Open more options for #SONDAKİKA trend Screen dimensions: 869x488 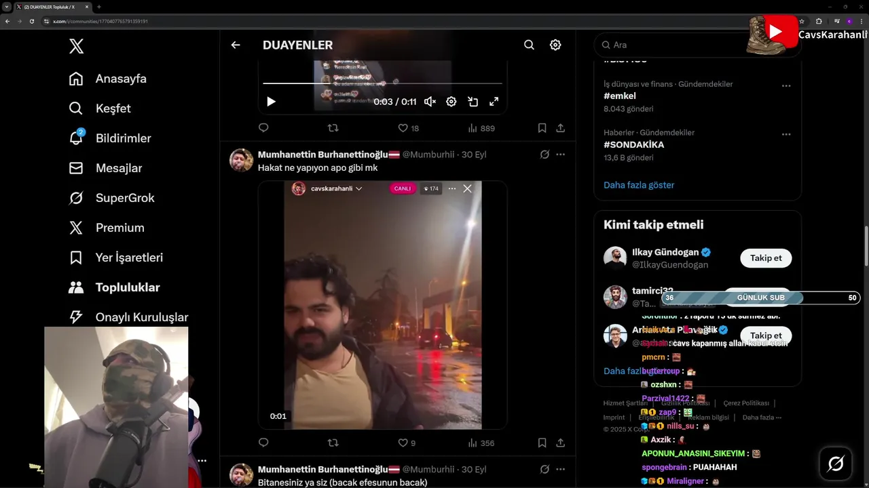(x=786, y=134)
